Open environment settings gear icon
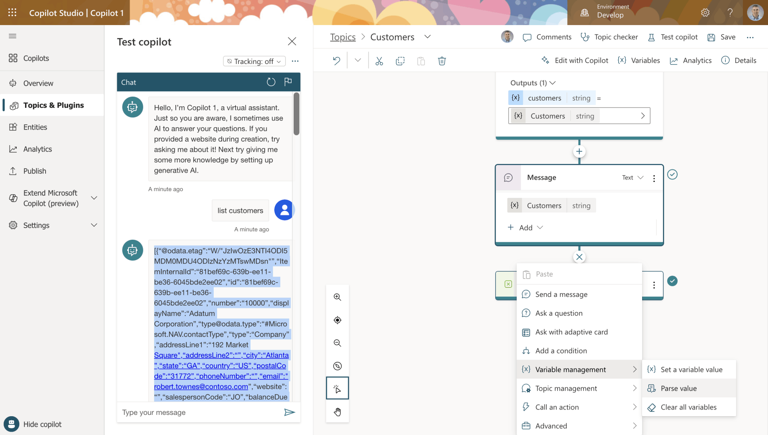This screenshot has width=768, height=435. [705, 13]
